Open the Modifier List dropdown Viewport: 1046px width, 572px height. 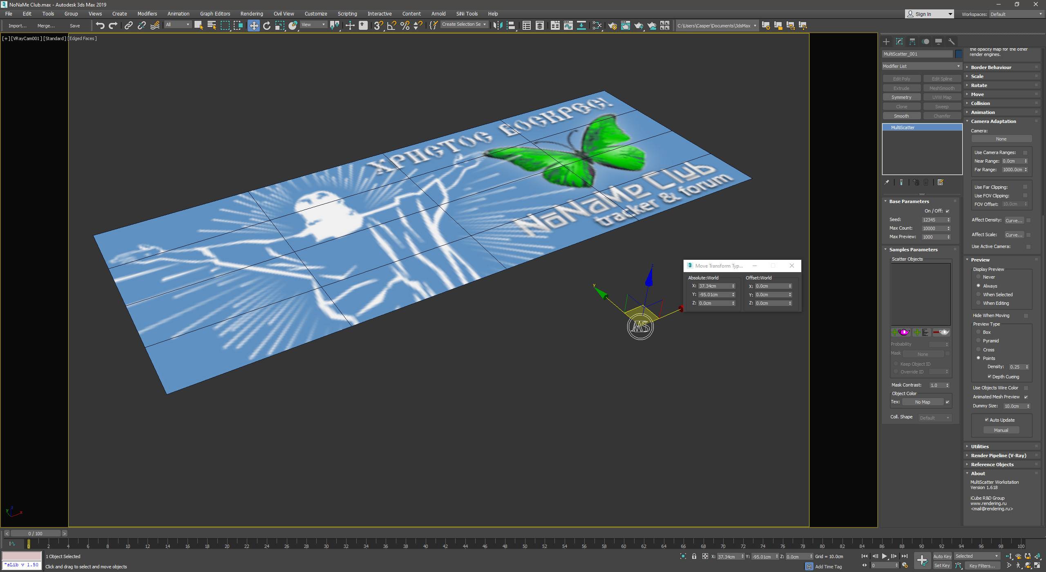click(922, 66)
